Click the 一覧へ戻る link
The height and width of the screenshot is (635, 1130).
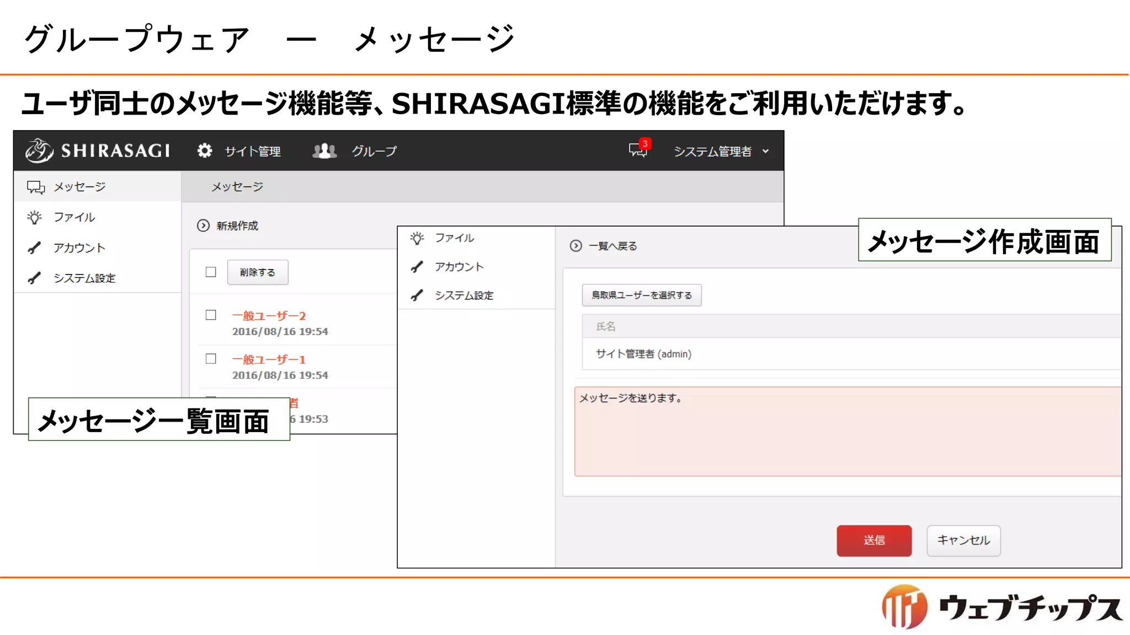(x=613, y=246)
